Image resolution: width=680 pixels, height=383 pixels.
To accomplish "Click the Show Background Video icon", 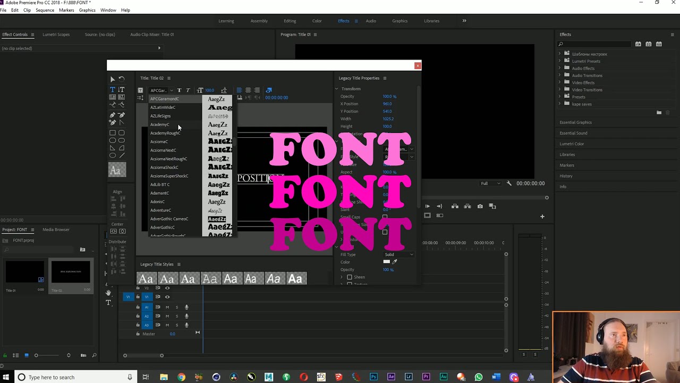I will [x=269, y=90].
